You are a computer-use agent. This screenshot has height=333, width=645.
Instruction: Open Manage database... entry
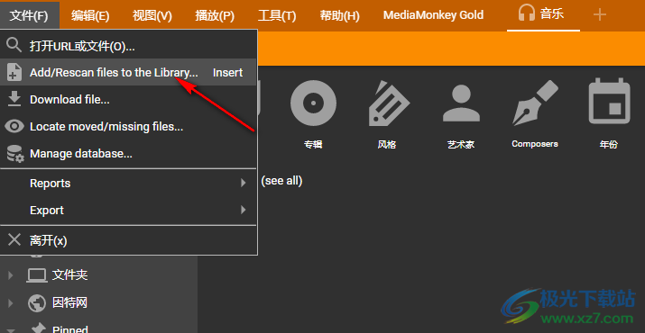(129, 154)
